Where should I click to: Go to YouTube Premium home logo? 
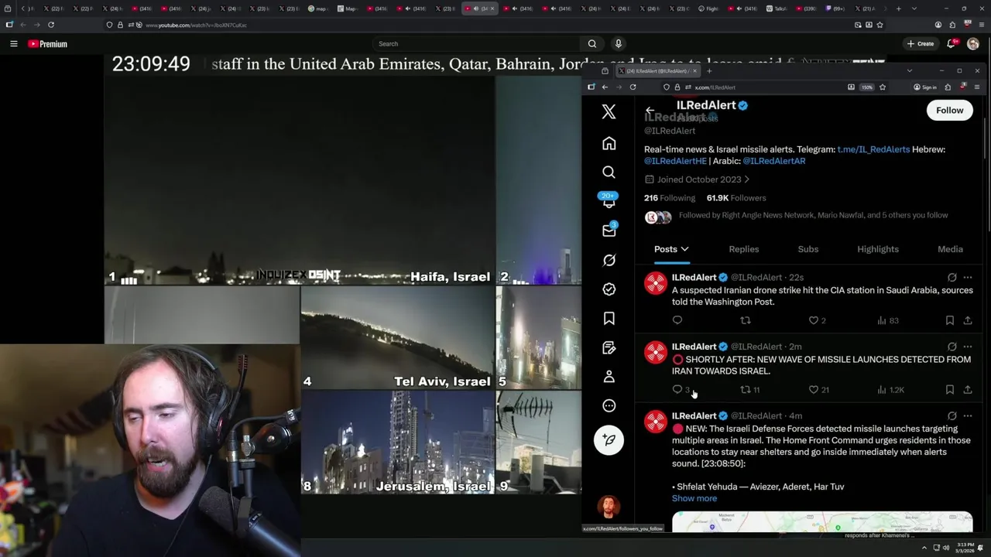tap(48, 44)
